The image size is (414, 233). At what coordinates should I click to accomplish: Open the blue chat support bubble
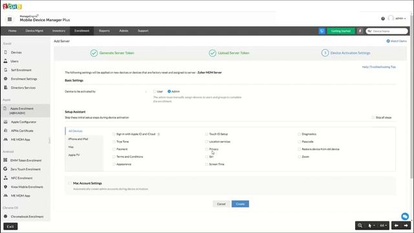click(405, 216)
